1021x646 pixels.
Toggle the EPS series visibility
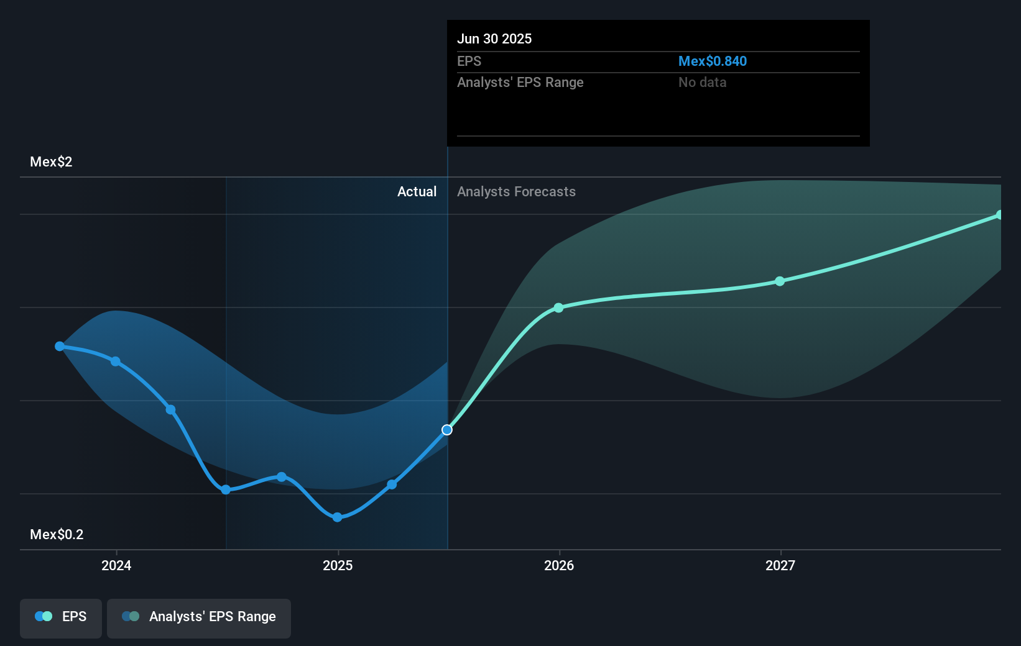point(60,617)
